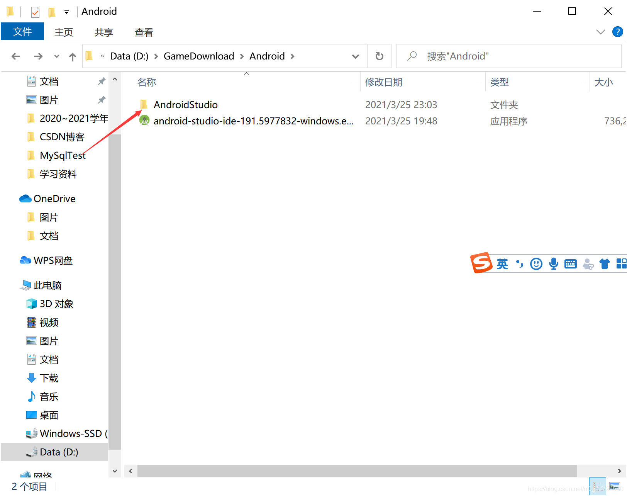Open the blue Help question mark

617,32
